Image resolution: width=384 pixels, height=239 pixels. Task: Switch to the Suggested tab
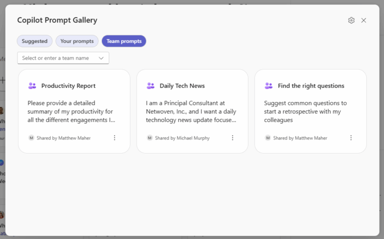point(34,41)
